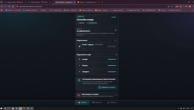Click the Добавить на экран button
194x110 pixels.
[107, 87]
